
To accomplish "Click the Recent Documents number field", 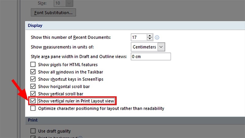I will pyautogui.click(x=138, y=37).
